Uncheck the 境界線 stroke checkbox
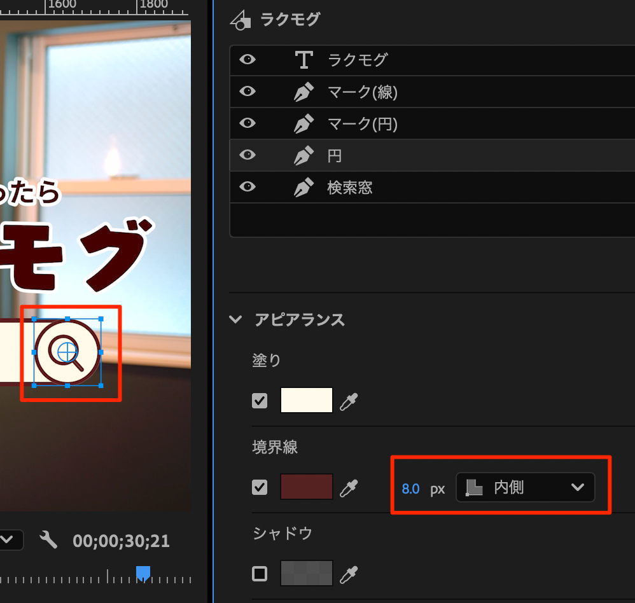This screenshot has height=603, width=635. pos(260,488)
